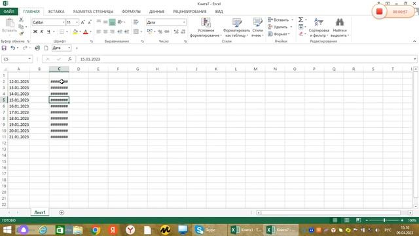Open the ФАЙЛ tab
Viewport: 419px width, 236px height.
(9, 12)
